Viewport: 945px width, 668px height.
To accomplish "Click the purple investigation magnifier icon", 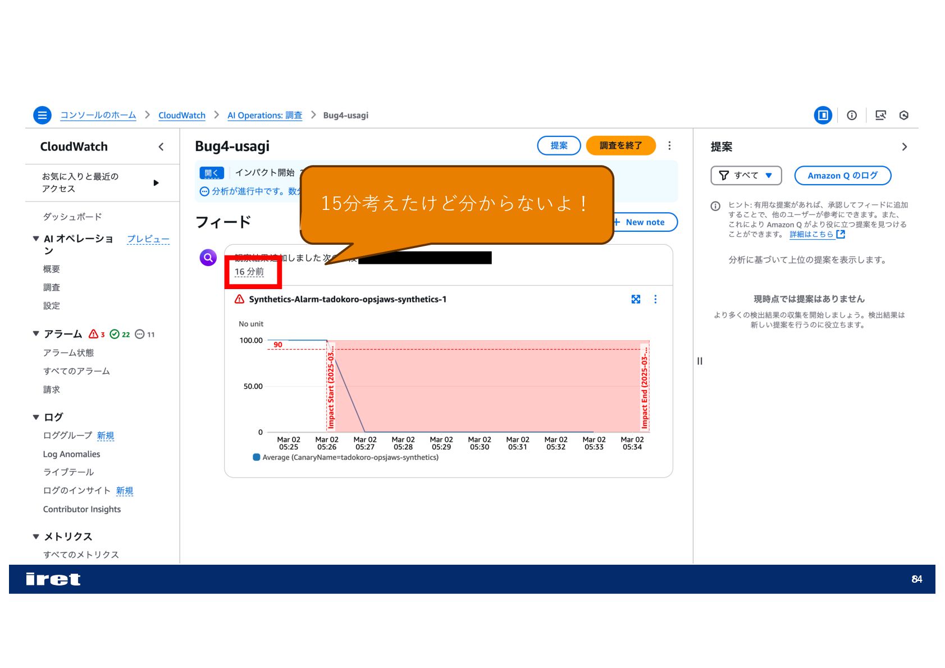I will 208,258.
